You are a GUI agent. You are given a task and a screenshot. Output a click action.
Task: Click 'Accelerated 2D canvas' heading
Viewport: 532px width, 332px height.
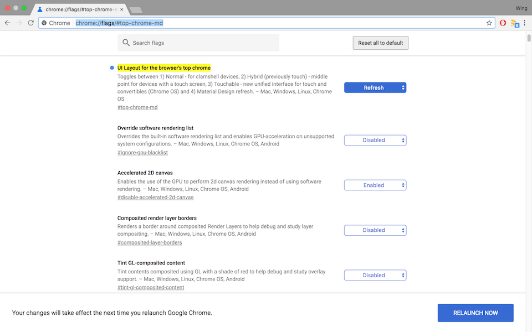pos(145,173)
